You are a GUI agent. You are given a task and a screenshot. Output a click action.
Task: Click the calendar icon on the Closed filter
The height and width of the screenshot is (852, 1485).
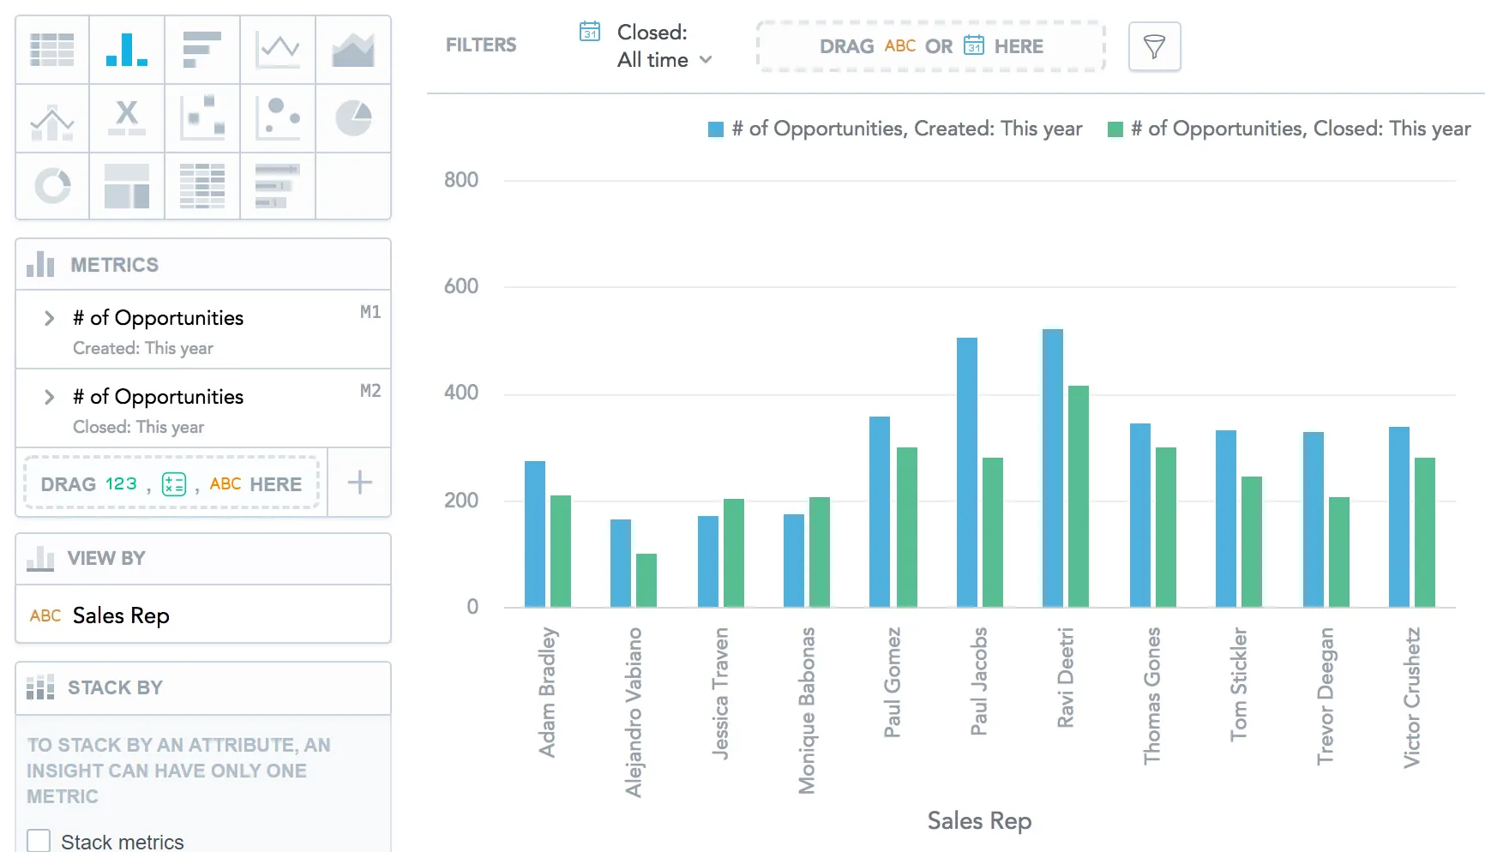[589, 31]
